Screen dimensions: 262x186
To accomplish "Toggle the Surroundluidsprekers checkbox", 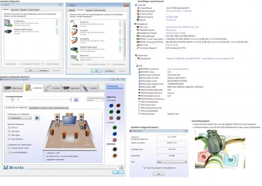I will 9,152.
